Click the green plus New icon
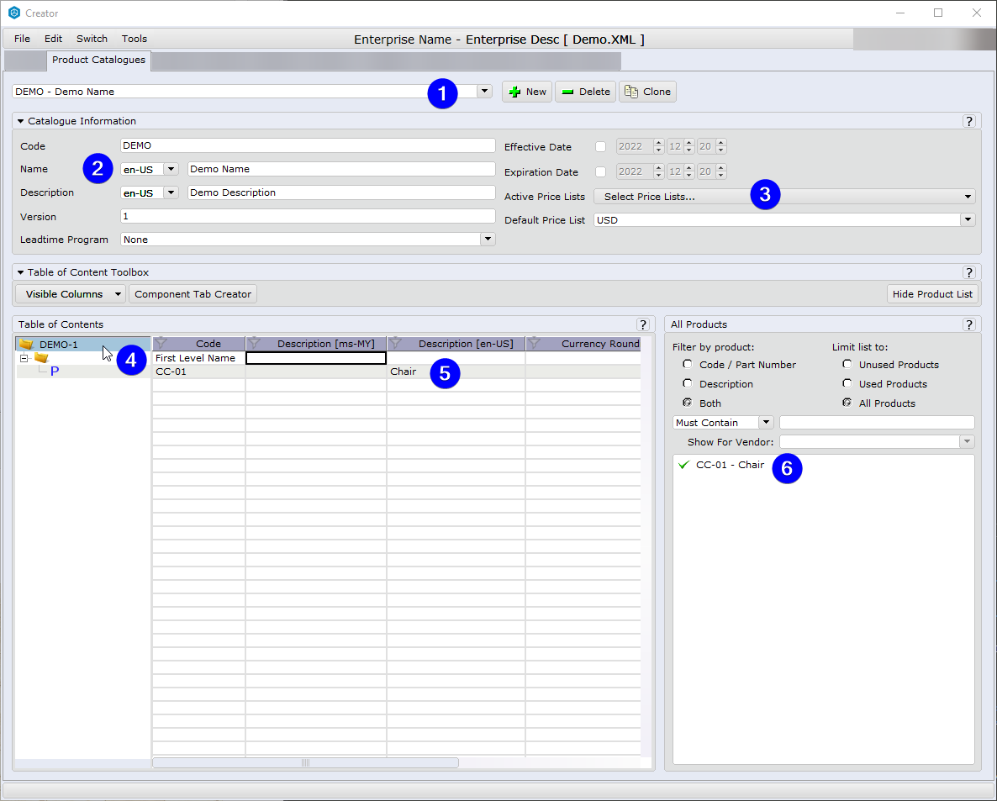 pos(514,92)
